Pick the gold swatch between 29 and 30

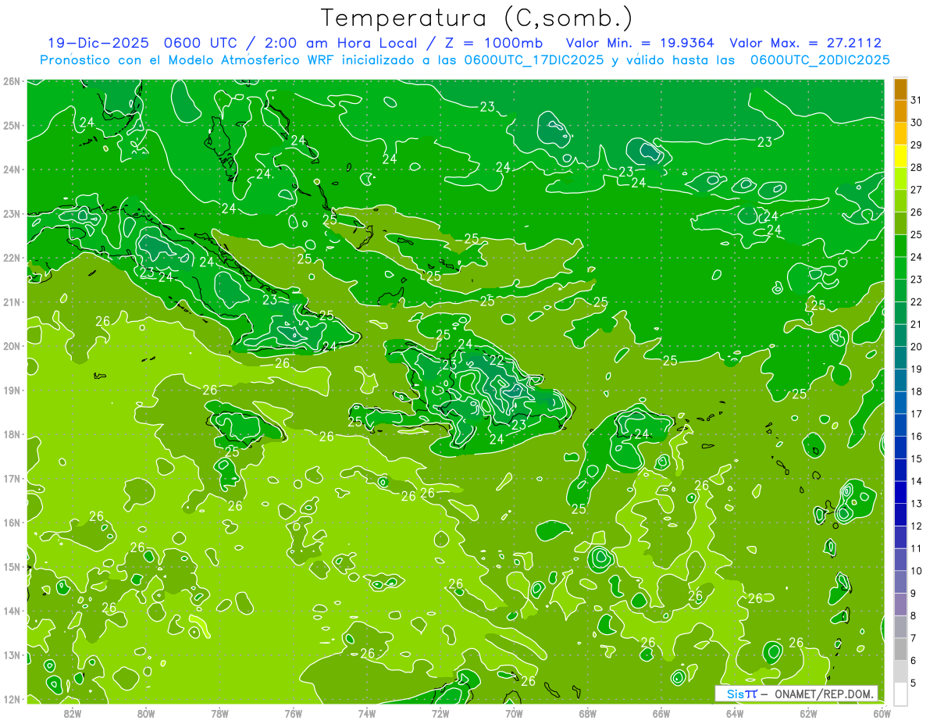(900, 134)
